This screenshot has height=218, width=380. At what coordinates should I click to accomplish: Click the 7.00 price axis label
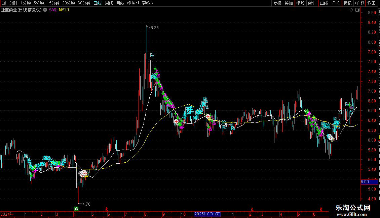[372, 91]
